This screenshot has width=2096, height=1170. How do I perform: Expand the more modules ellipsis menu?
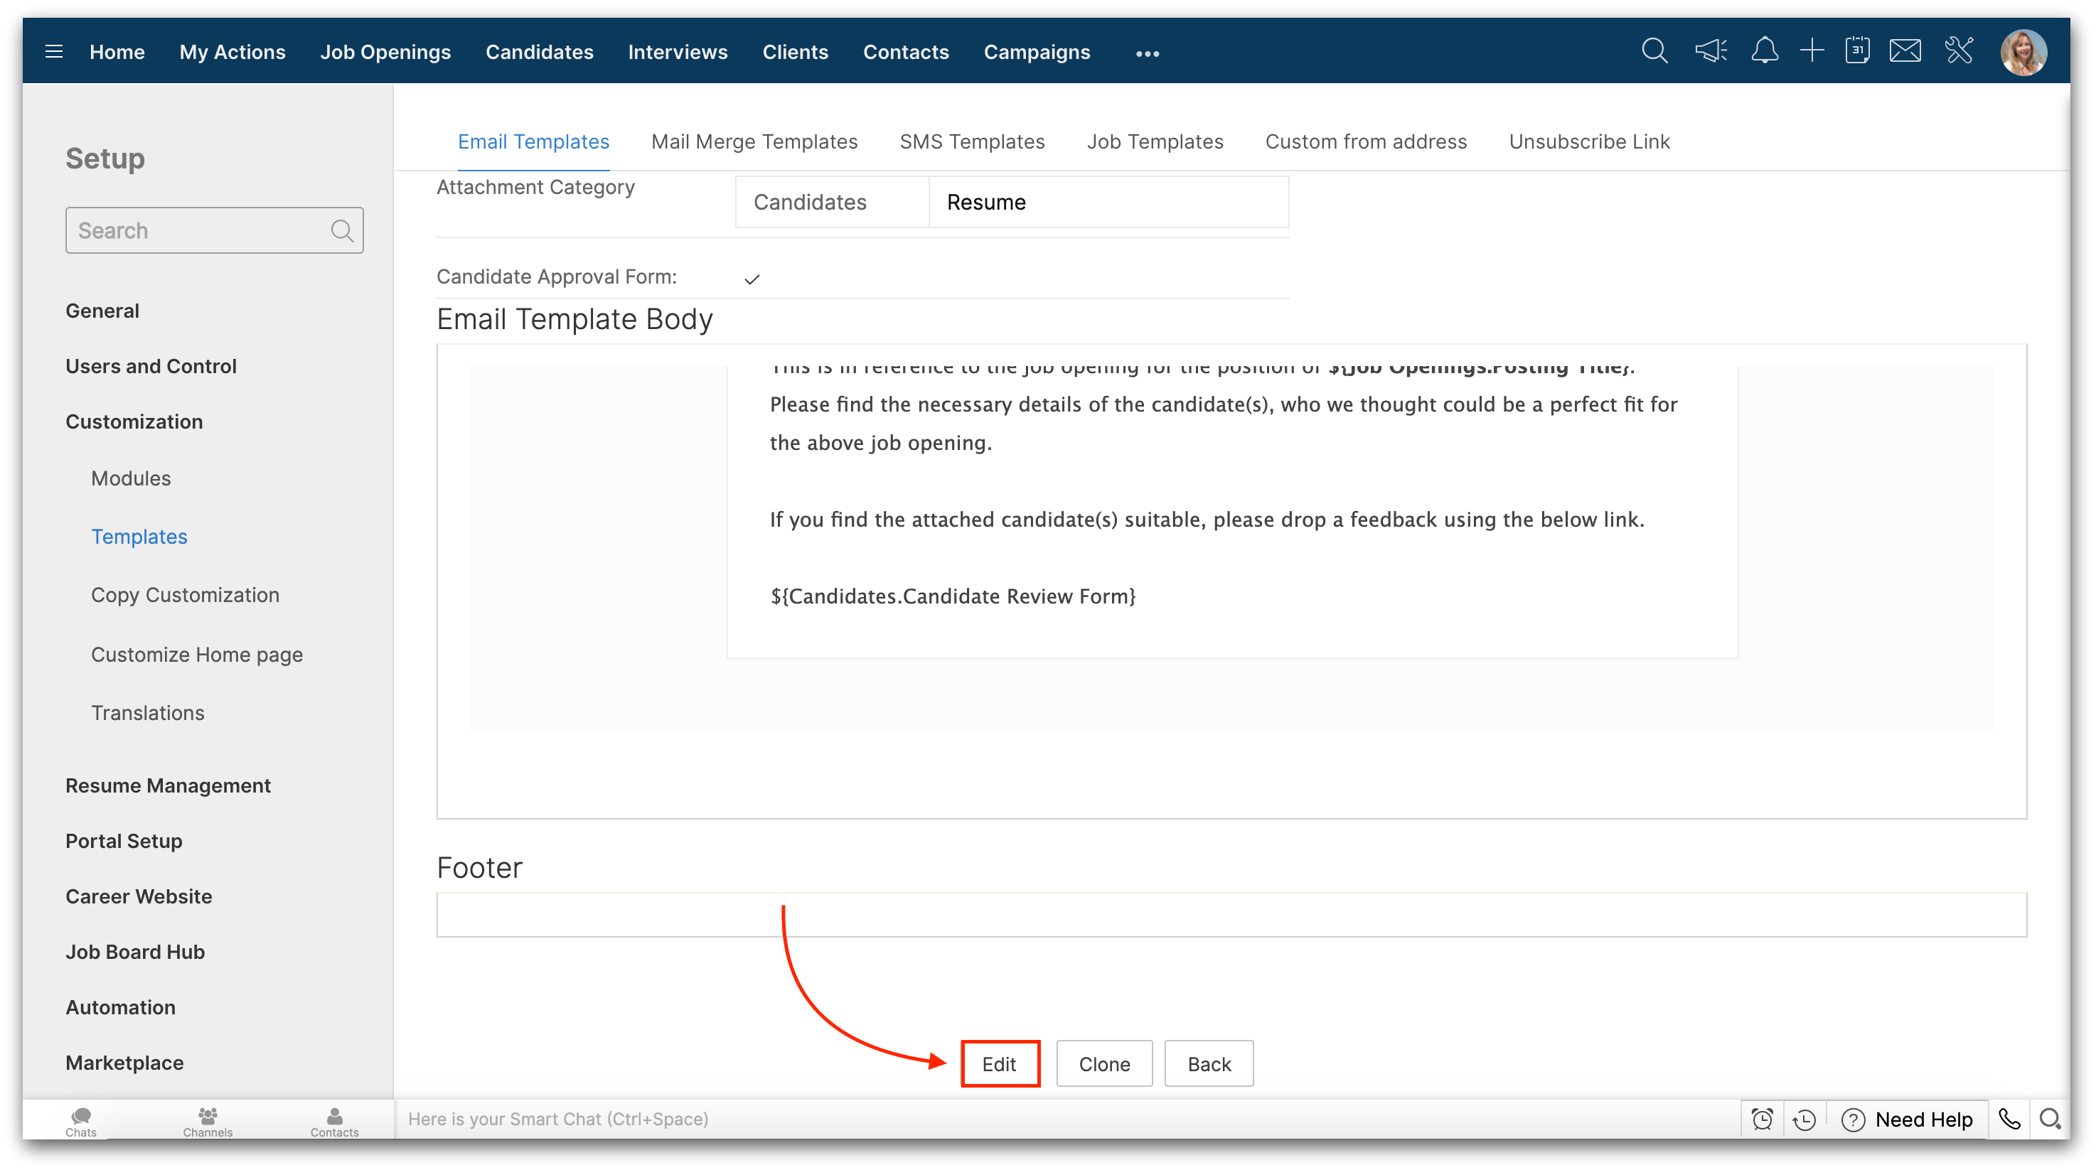pyautogui.click(x=1148, y=53)
